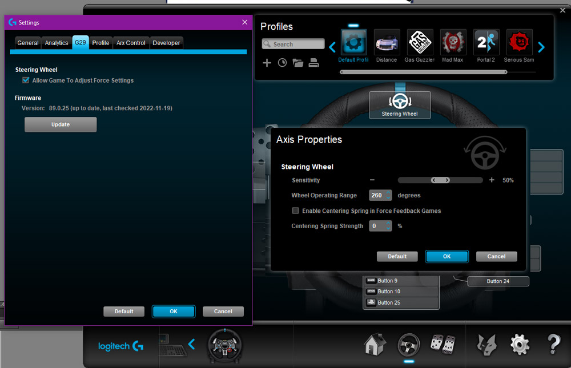
Task: Select the keyboard device icon in the bottom bar
Action: (x=172, y=345)
